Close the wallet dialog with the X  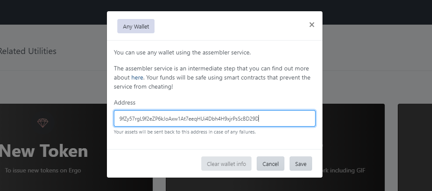(312, 25)
